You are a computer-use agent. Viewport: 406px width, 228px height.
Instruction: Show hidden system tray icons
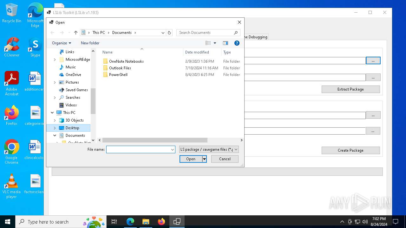(x=342, y=222)
